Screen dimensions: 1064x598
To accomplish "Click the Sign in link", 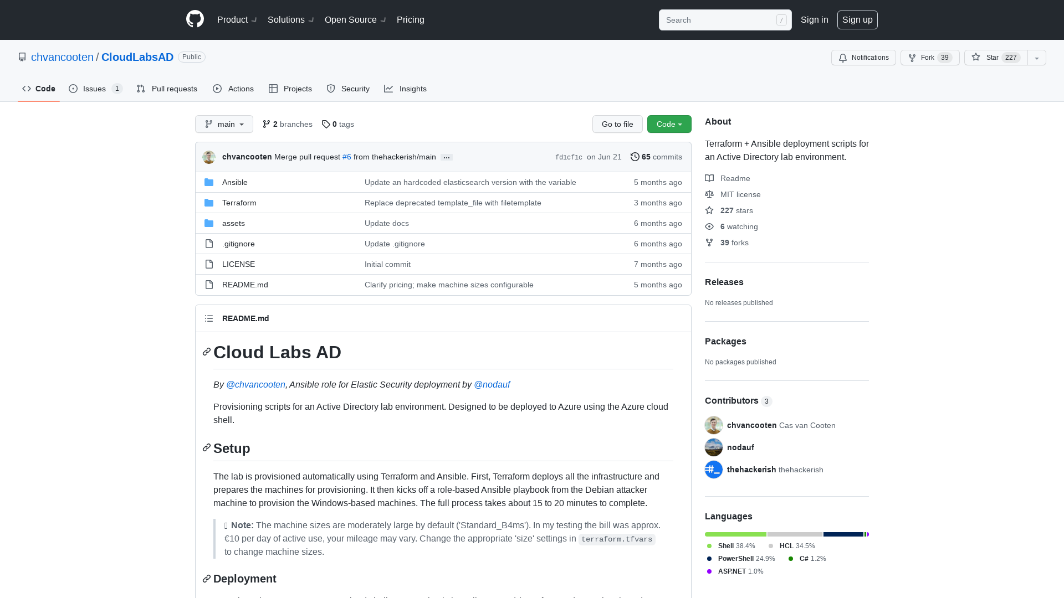I will click(815, 20).
